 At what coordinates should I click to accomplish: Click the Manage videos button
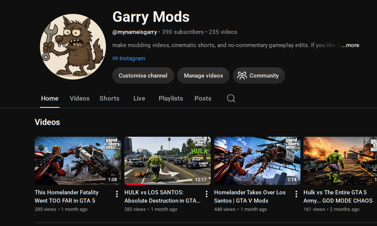tap(204, 75)
